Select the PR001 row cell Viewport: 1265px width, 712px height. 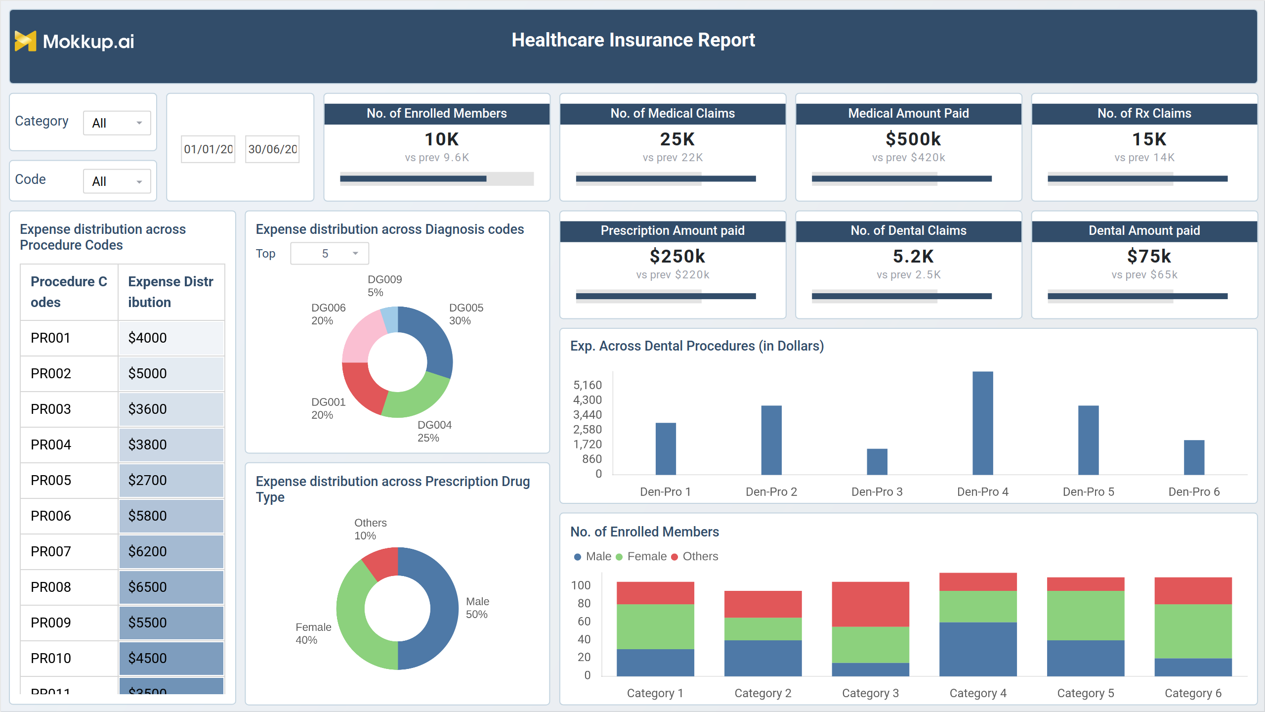coord(69,338)
